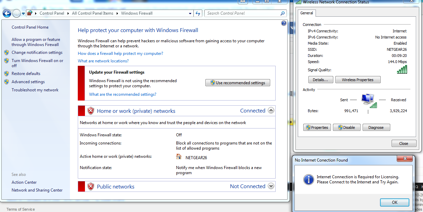
Task: Expand the arrow after All Control Panel Items
Action: 117,13
